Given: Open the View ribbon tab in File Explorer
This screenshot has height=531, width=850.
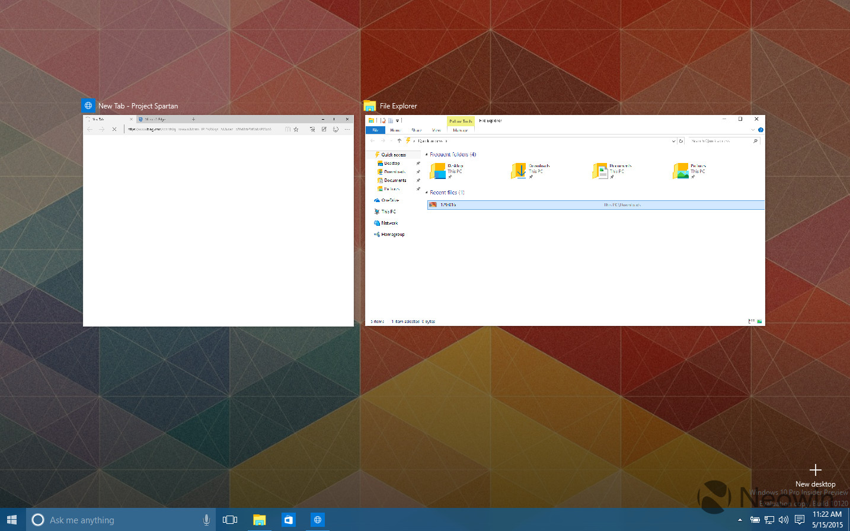Looking at the screenshot, I should point(436,130).
